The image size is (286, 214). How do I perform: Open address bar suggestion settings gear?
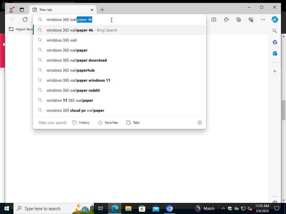[199, 123]
